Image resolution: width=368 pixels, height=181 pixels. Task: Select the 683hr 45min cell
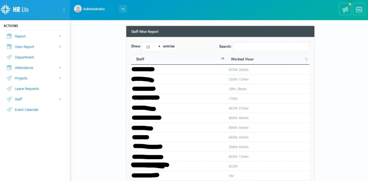(x=238, y=137)
